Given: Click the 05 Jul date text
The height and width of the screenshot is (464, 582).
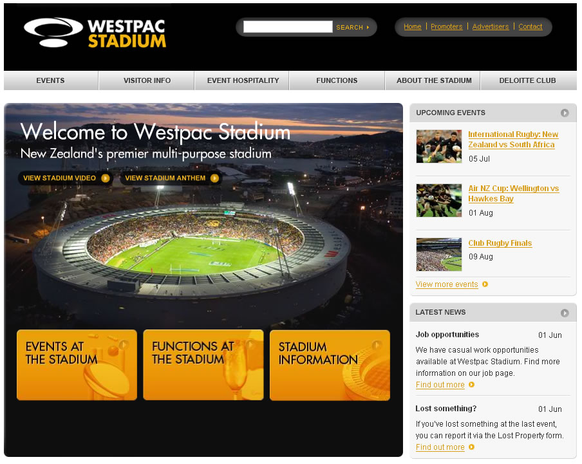Looking at the screenshot, I should point(479,159).
